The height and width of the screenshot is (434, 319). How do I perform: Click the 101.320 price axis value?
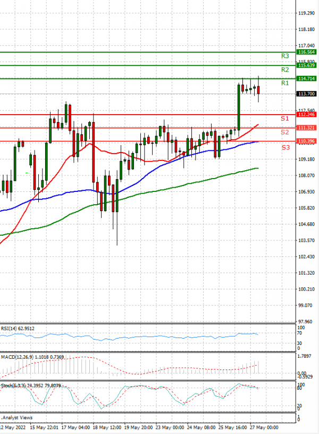pyautogui.click(x=306, y=273)
